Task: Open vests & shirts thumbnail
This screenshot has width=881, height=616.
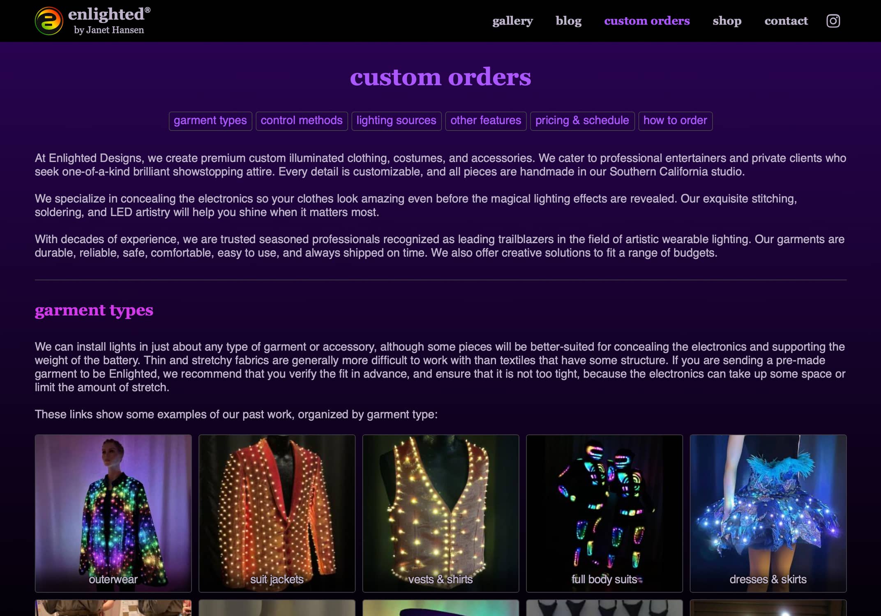Action: pos(441,513)
